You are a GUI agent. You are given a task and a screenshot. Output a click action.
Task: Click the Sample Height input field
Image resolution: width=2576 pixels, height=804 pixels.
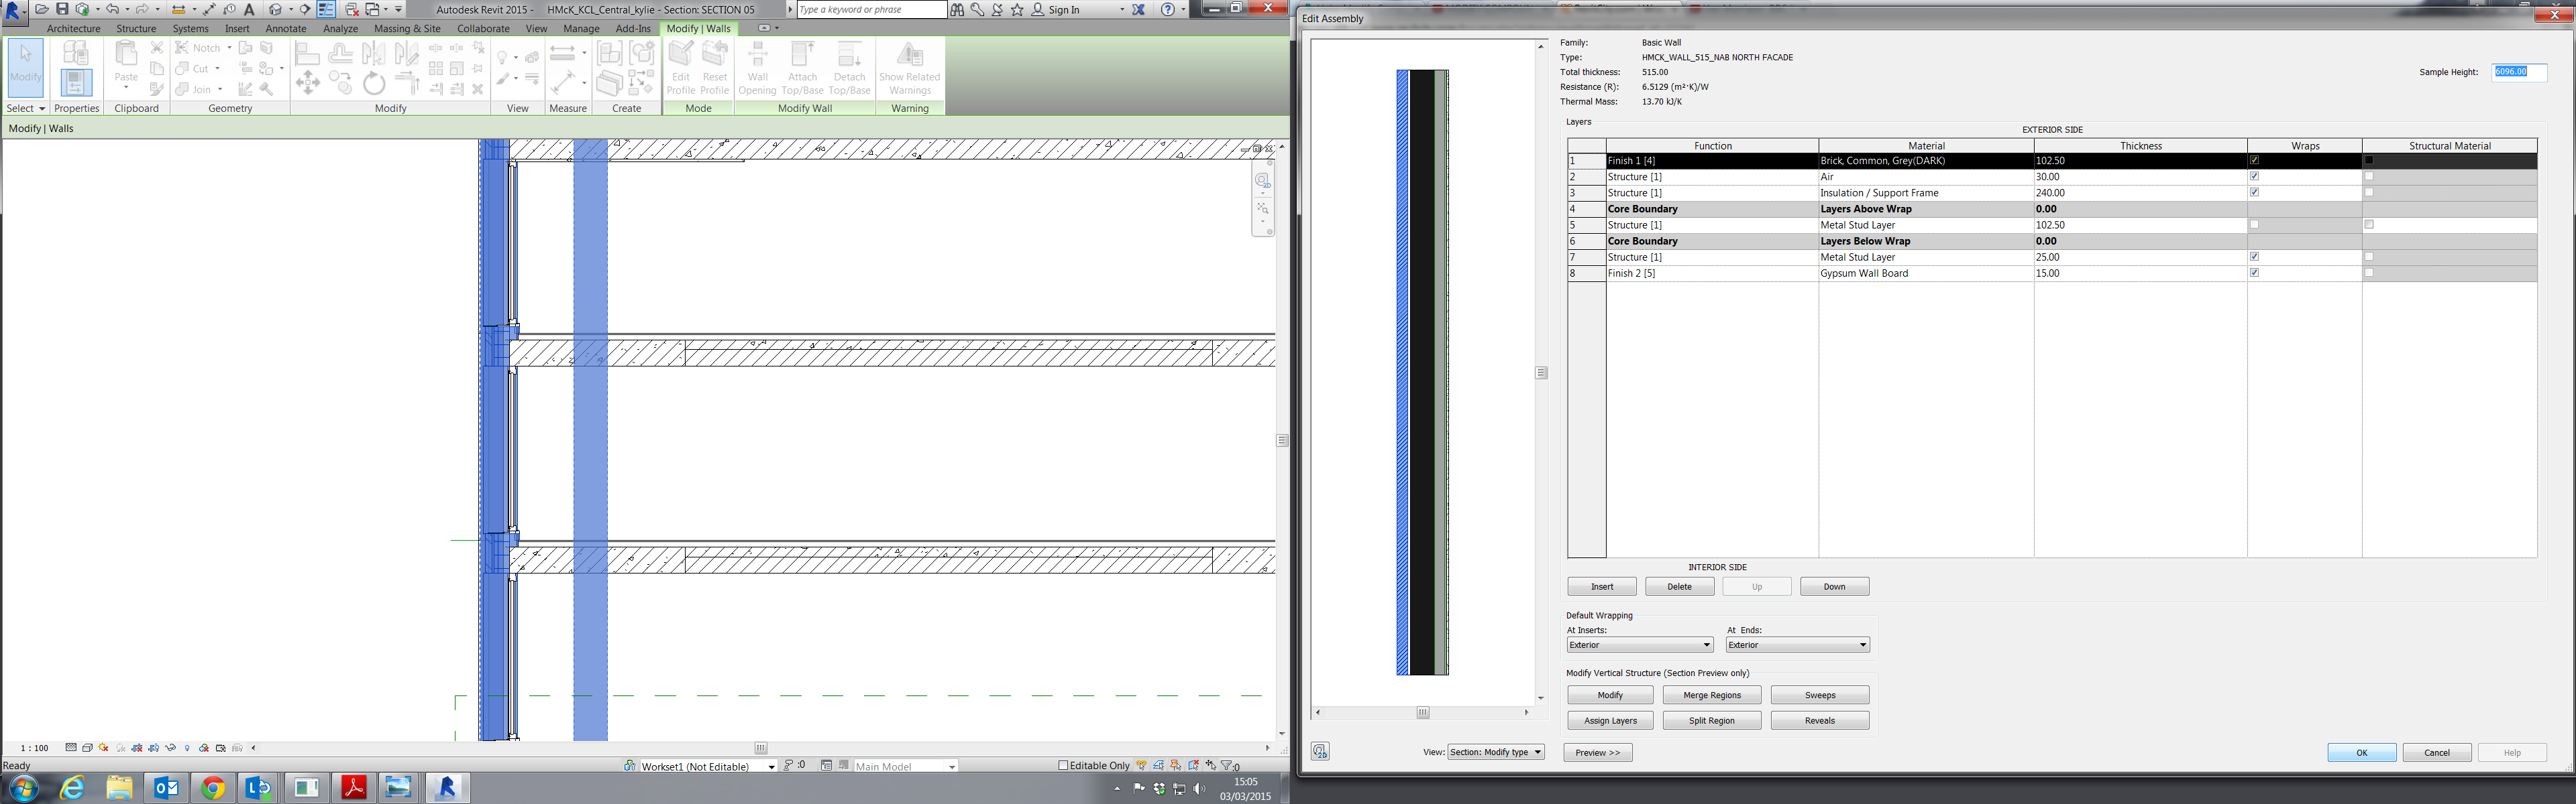pyautogui.click(x=2518, y=72)
